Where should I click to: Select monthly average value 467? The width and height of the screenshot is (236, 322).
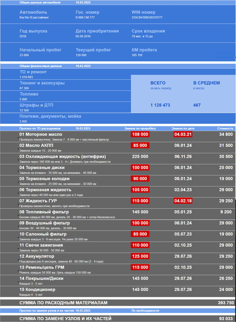[197, 105]
